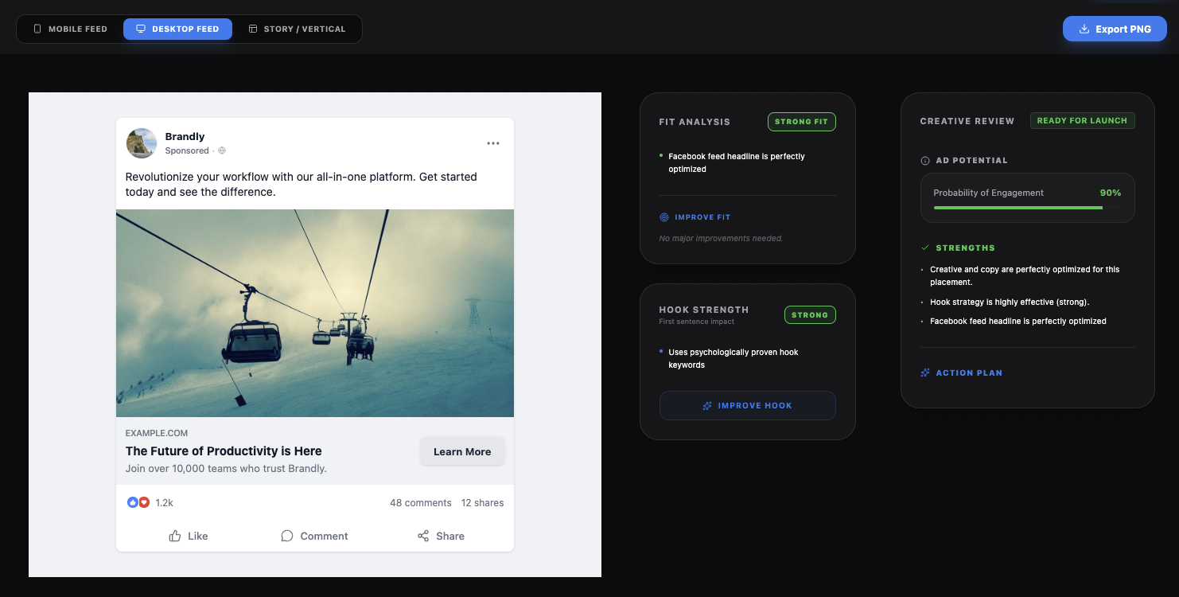Image resolution: width=1179 pixels, height=597 pixels.
Task: Click the Export PNG button
Action: tap(1115, 29)
